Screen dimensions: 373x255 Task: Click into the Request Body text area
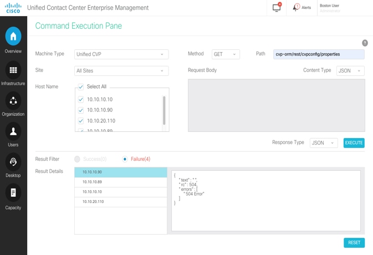[x=277, y=105]
